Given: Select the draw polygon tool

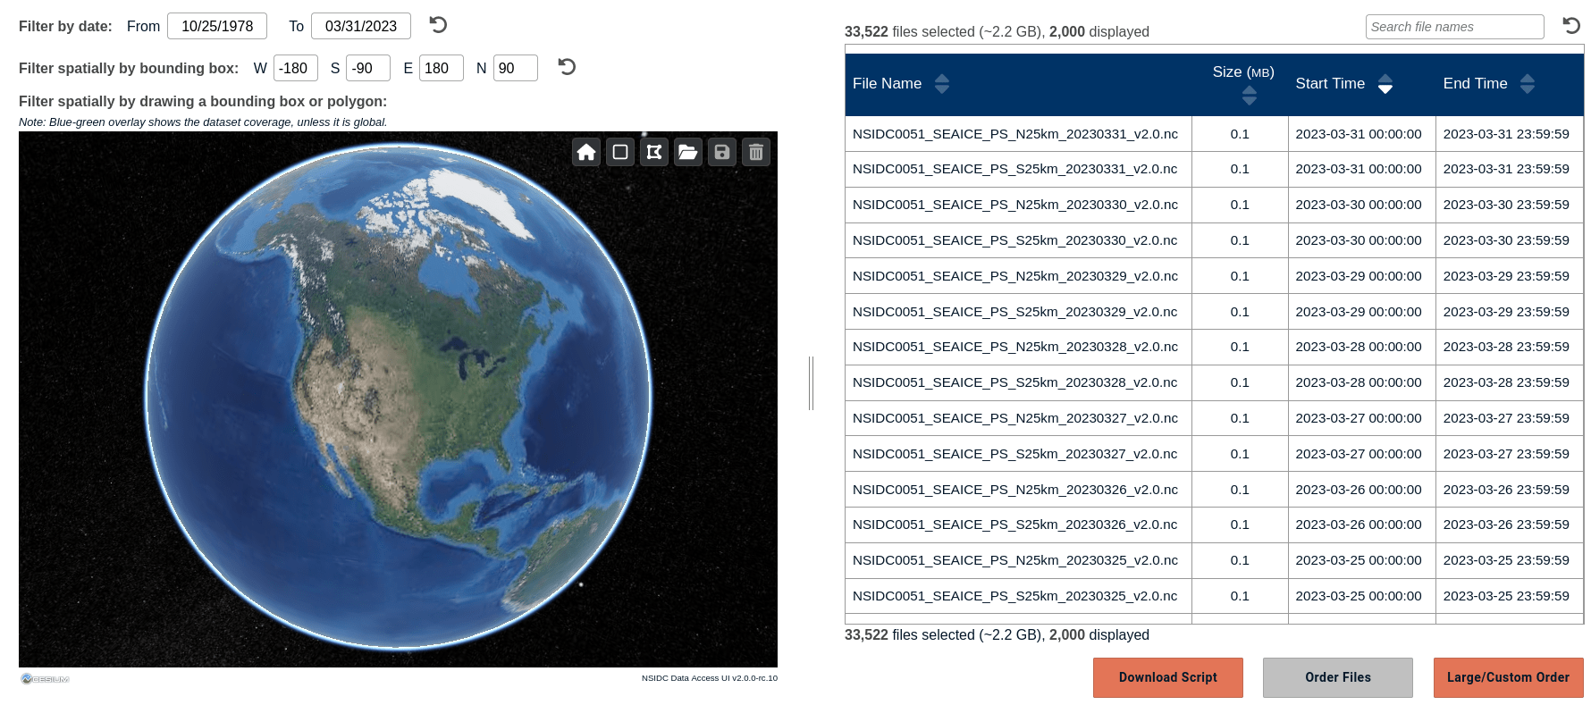Looking at the screenshot, I should [x=654, y=152].
